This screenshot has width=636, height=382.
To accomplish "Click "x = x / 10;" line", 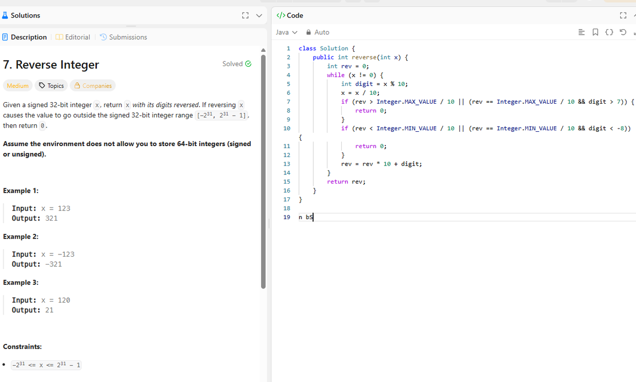I will pyautogui.click(x=360, y=93).
